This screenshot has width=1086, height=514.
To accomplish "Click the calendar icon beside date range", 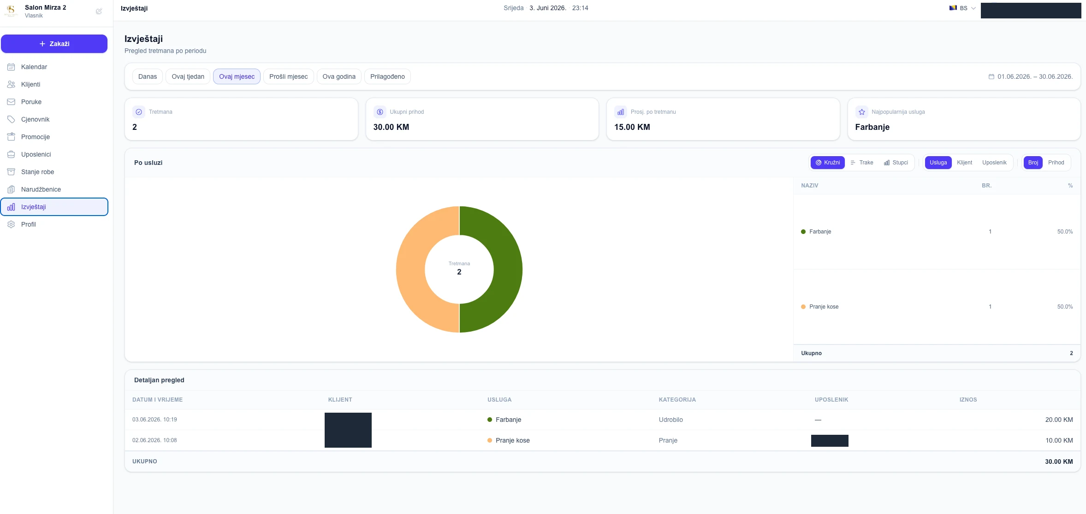I will click(x=991, y=76).
